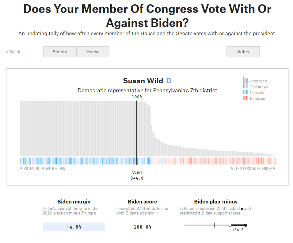Click the blue Biden win legend icon

pyautogui.click(x=245, y=93)
